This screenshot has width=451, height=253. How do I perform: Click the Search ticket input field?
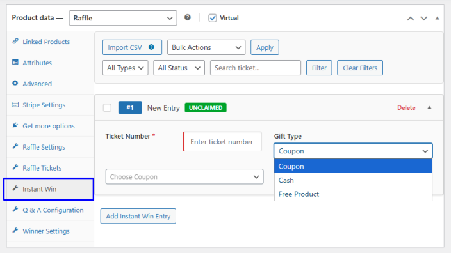[256, 68]
